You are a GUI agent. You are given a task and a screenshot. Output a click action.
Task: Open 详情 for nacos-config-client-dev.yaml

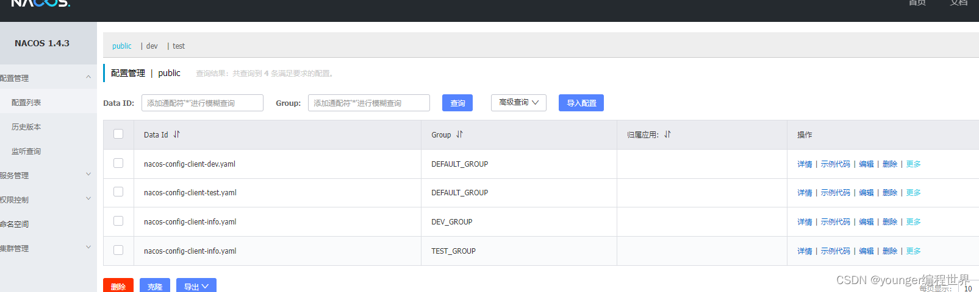tap(805, 164)
